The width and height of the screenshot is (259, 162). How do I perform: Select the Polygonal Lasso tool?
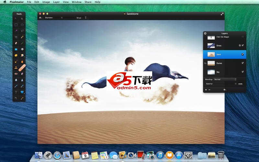click(x=22, y=31)
